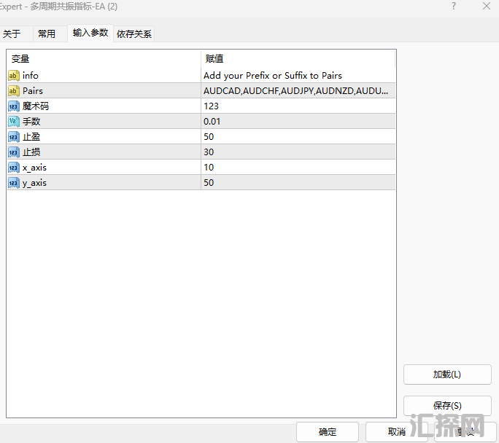Click the 取消 button
Image resolution: width=499 pixels, height=443 pixels.
(x=396, y=432)
